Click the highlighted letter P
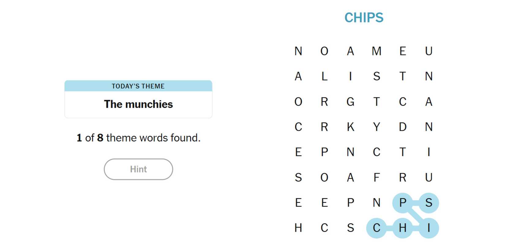The width and height of the screenshot is (505, 252). (x=402, y=203)
